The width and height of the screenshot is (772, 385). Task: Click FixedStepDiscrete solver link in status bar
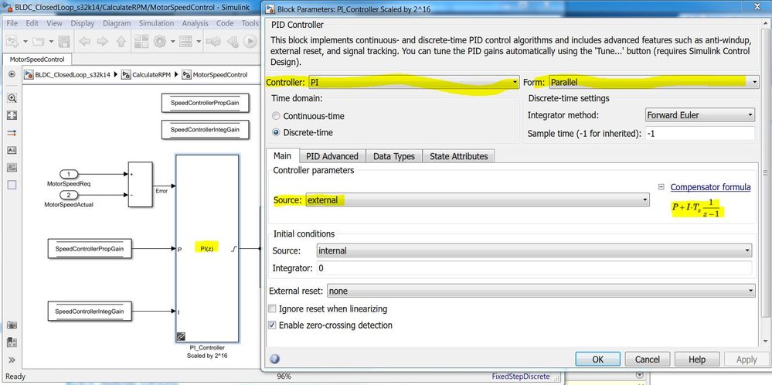(520, 376)
